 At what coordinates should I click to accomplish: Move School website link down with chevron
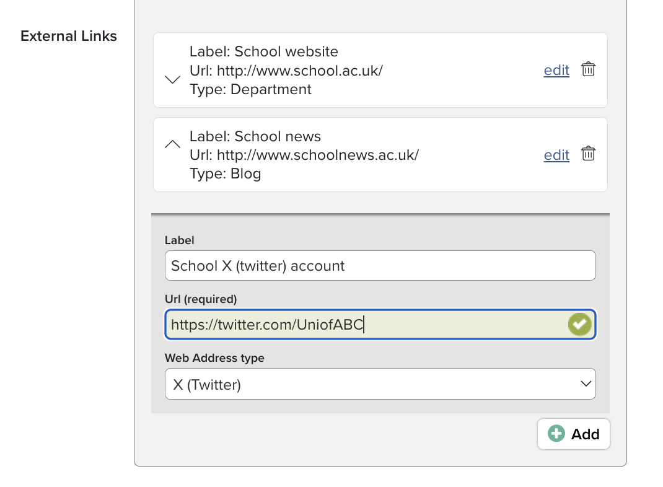(172, 79)
